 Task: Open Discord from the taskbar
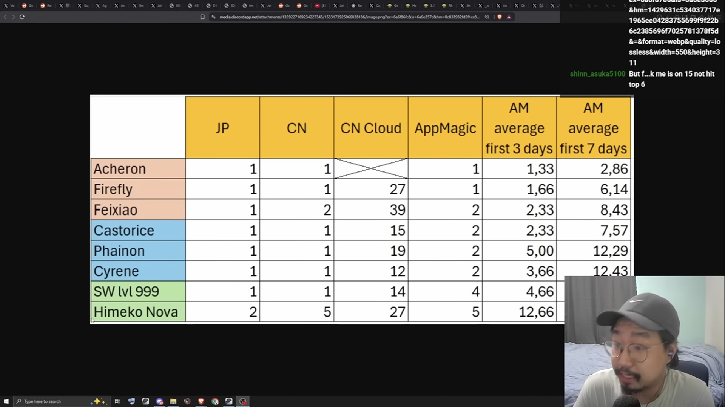pyautogui.click(x=159, y=401)
